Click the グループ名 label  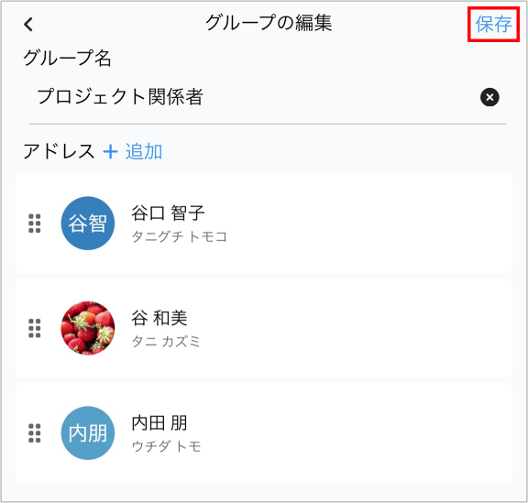pyautogui.click(x=67, y=58)
